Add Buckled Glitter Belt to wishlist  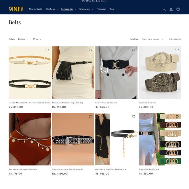tap(177, 50)
